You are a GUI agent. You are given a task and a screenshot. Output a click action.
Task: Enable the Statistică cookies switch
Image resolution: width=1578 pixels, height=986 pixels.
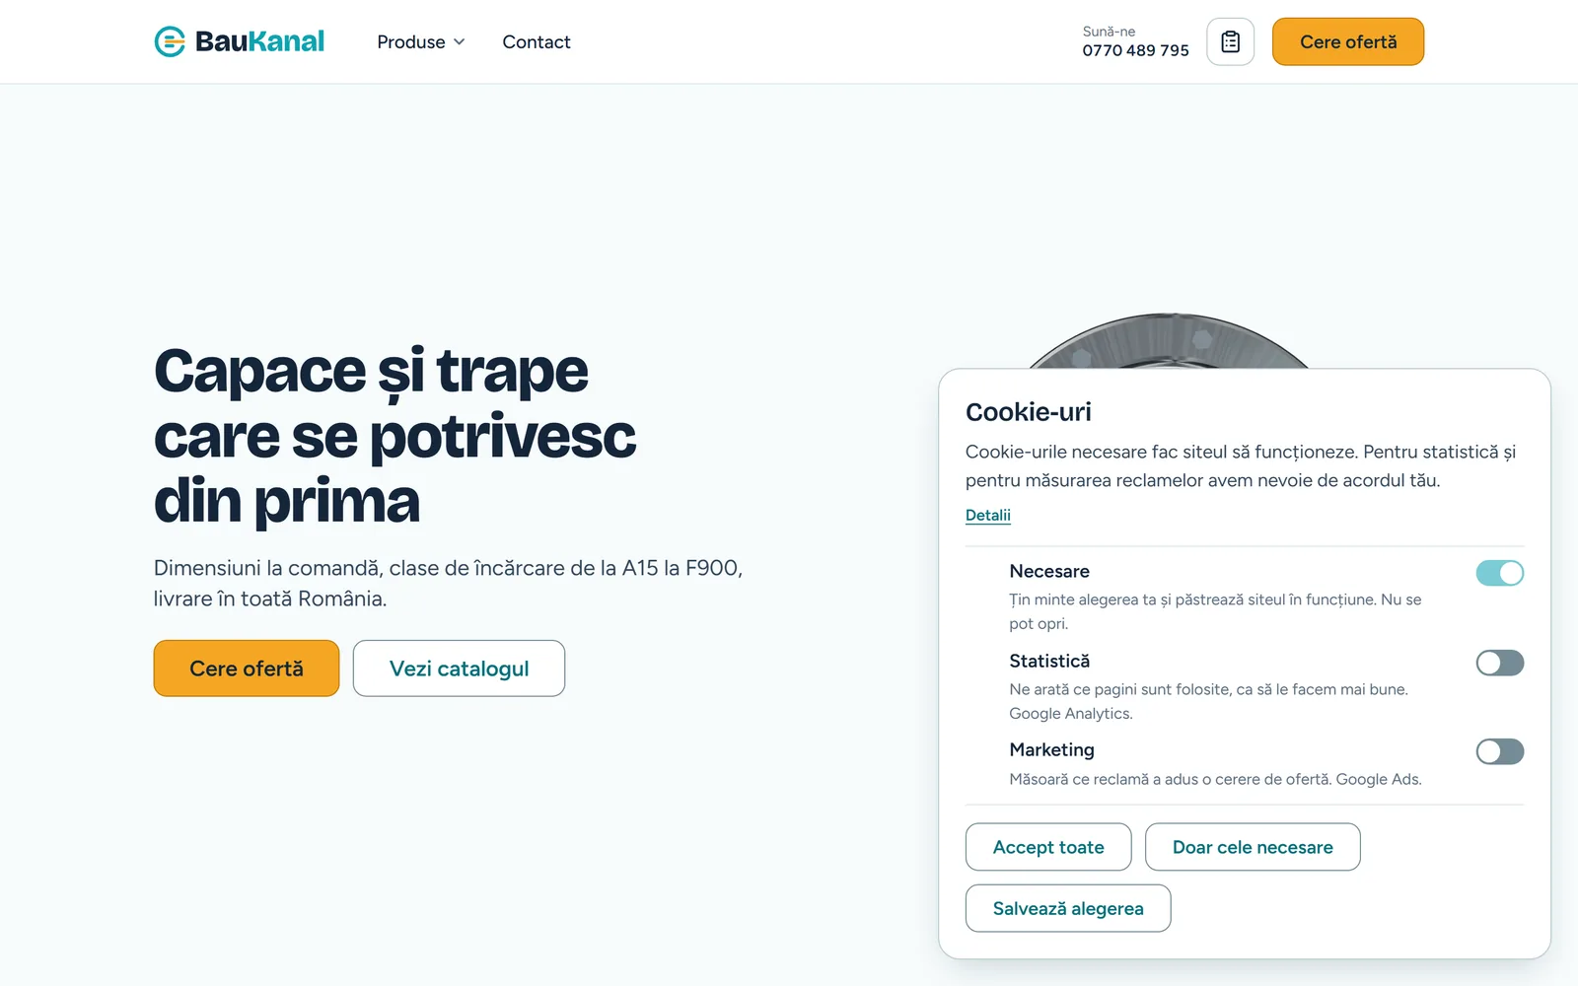point(1499,663)
